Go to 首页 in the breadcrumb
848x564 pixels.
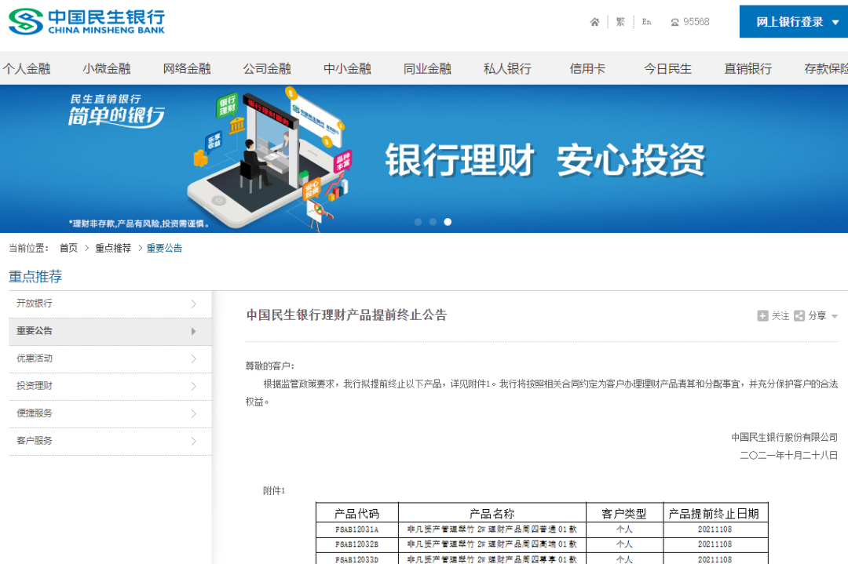68,248
